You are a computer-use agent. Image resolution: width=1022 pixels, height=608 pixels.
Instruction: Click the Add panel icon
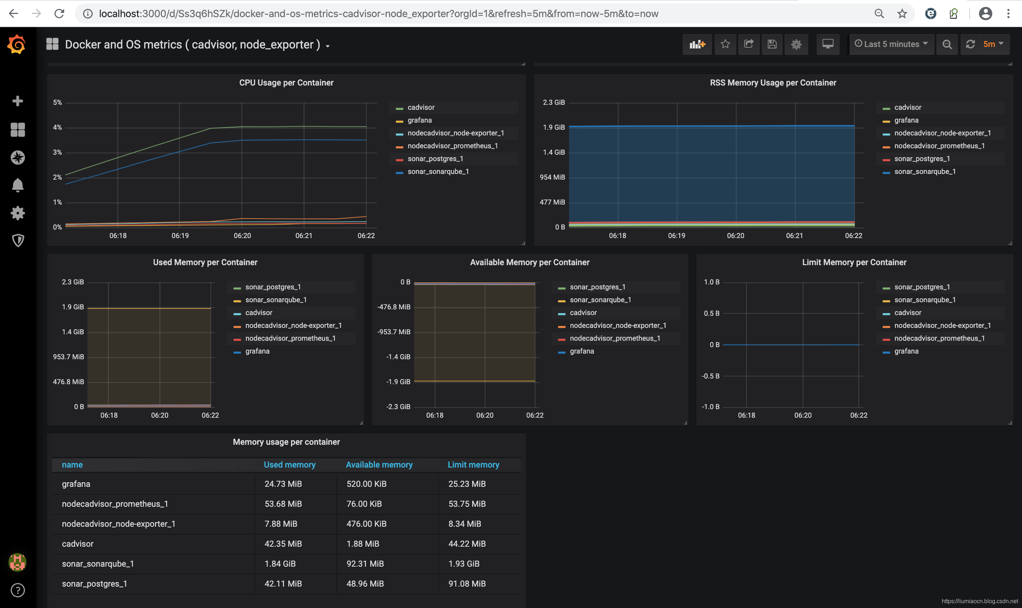click(697, 44)
